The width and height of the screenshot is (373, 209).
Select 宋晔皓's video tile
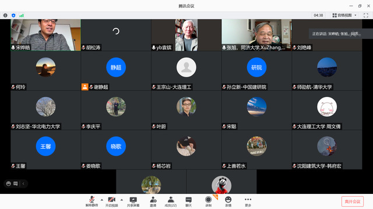pos(45,35)
